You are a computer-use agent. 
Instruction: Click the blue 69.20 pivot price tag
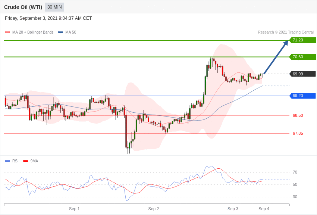pyautogui.click(x=302, y=96)
